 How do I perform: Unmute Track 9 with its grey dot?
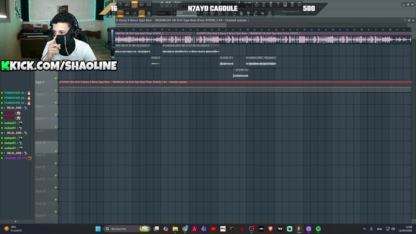[x=56, y=139]
